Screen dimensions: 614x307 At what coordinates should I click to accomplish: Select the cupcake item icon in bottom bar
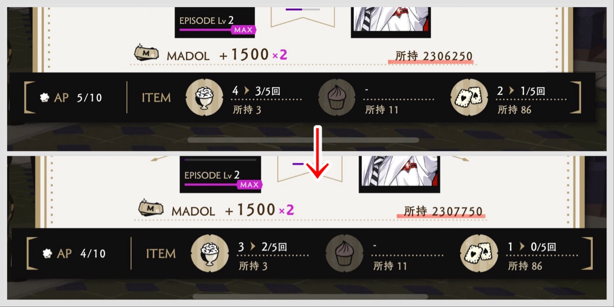coord(345,253)
